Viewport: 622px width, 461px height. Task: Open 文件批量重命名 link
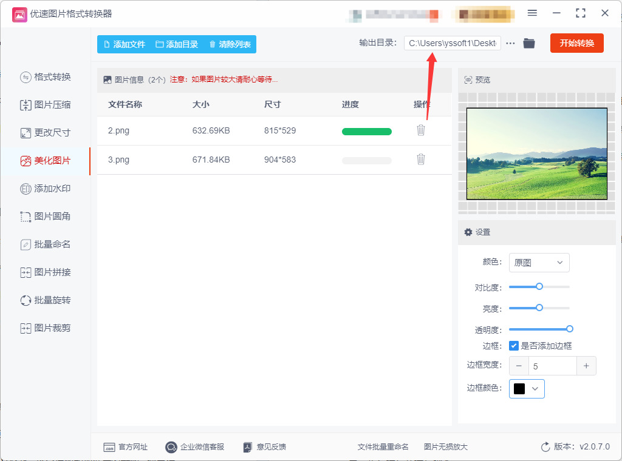pos(383,447)
